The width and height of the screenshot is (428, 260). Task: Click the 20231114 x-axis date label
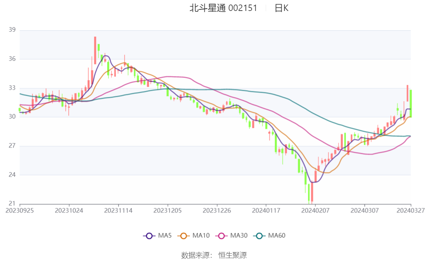click(x=118, y=210)
